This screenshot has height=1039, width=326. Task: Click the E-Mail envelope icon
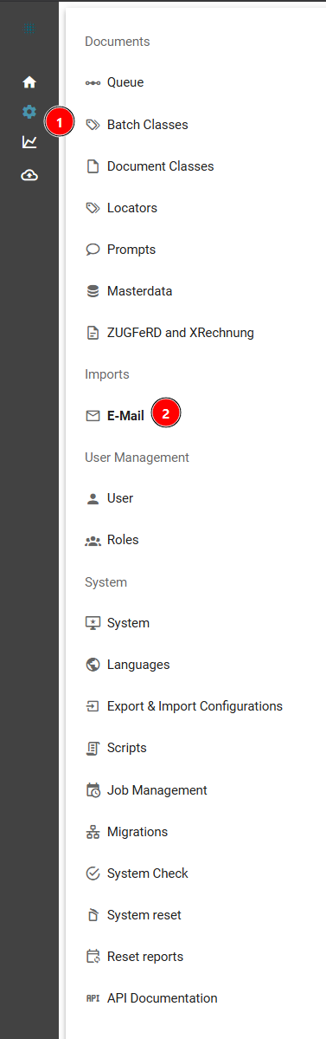(x=93, y=416)
